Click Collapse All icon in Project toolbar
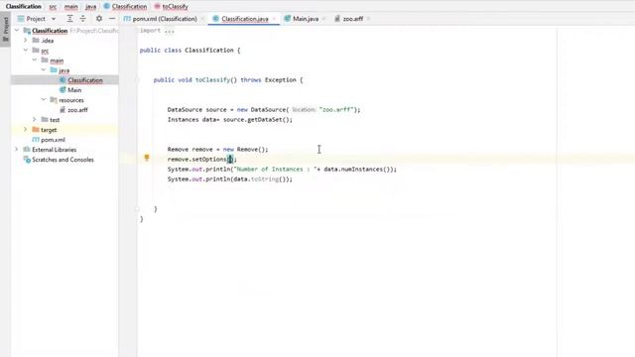635x357 pixels. pos(82,19)
